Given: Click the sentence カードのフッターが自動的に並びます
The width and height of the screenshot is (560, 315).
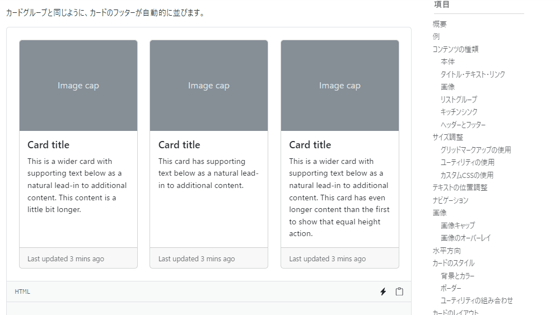Looking at the screenshot, I should click(105, 13).
